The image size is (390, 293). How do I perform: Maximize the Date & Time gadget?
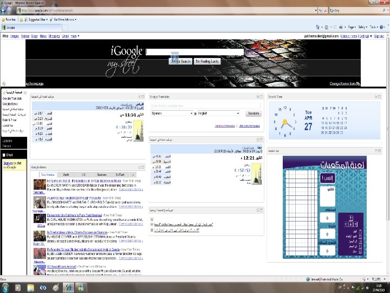[x=380, y=97]
